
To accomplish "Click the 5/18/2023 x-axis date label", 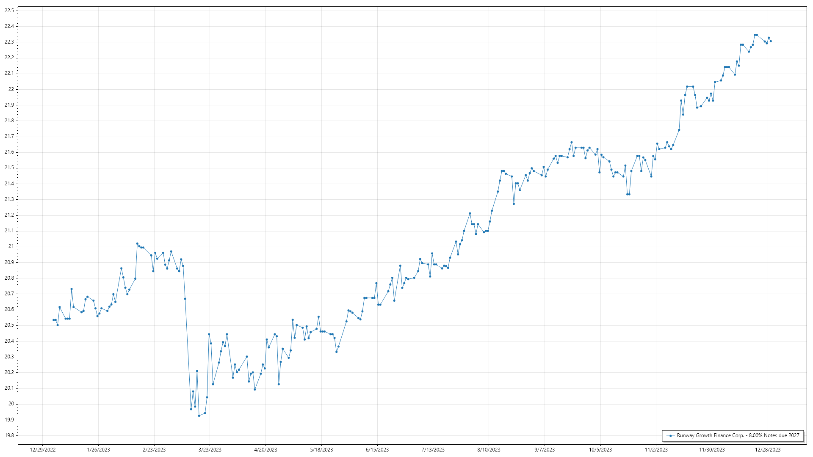I will pyautogui.click(x=321, y=450).
